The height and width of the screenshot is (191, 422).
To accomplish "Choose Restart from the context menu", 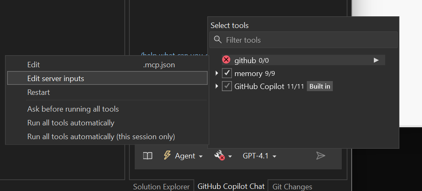I will click(39, 92).
